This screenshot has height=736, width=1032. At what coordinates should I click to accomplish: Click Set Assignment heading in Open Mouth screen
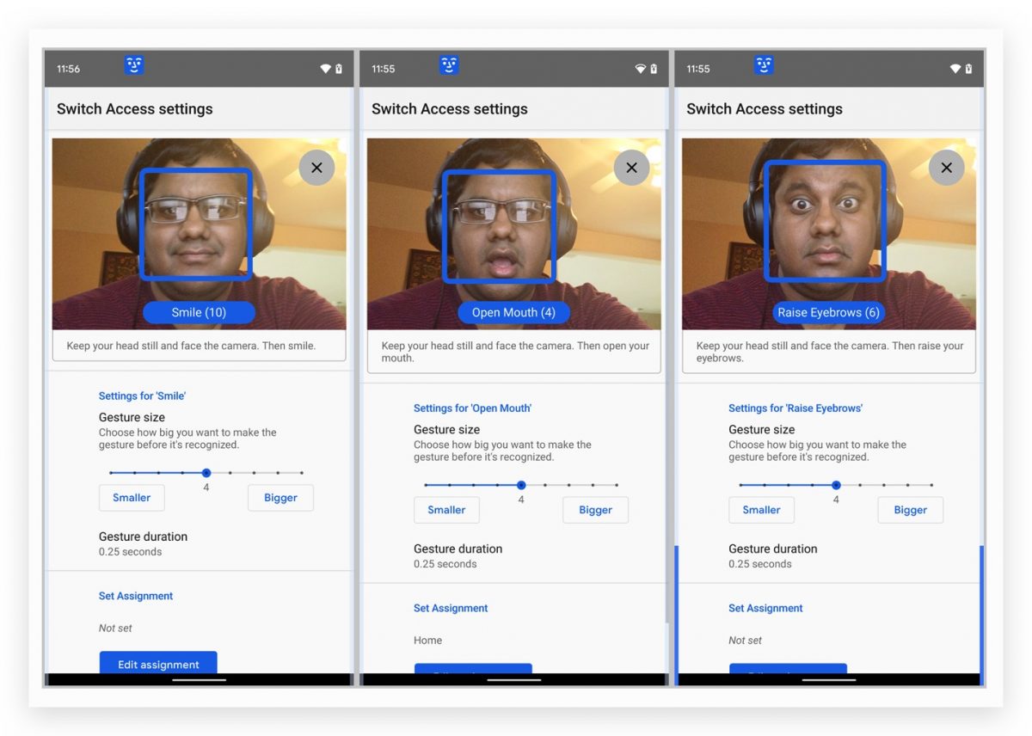pos(451,608)
